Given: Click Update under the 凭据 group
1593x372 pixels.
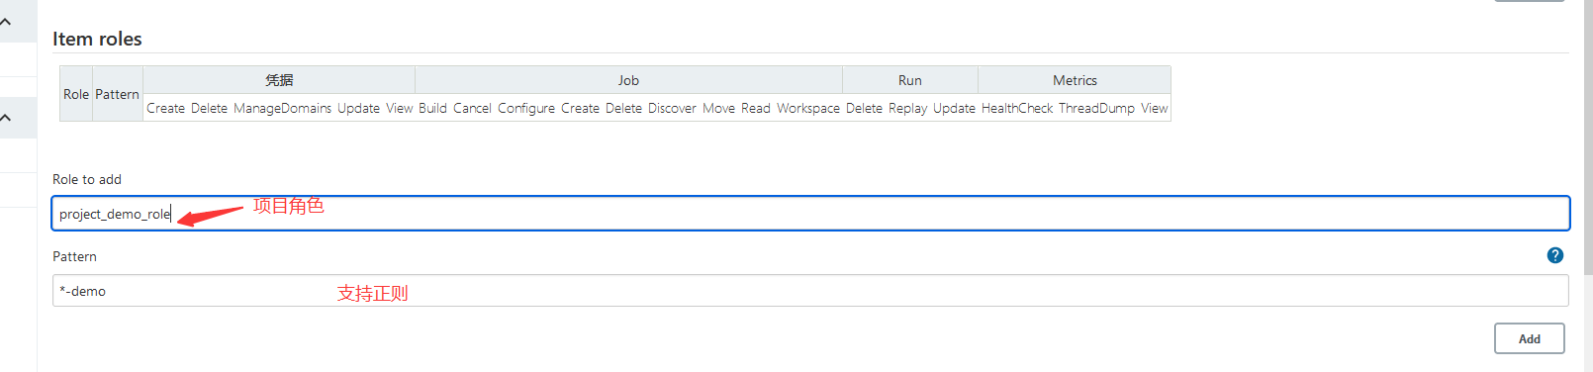Looking at the screenshot, I should 358,108.
